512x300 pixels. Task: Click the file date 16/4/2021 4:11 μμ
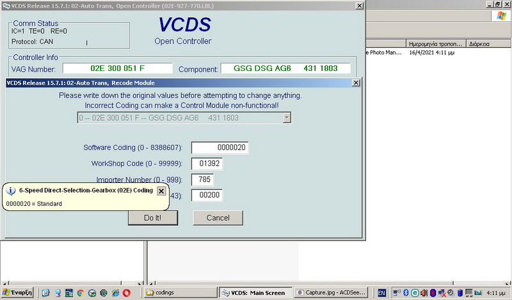pos(431,52)
